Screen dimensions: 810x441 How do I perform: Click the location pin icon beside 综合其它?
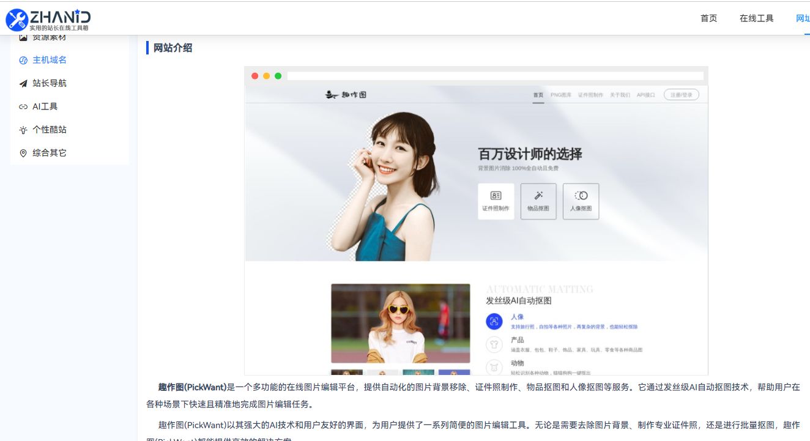pyautogui.click(x=23, y=153)
